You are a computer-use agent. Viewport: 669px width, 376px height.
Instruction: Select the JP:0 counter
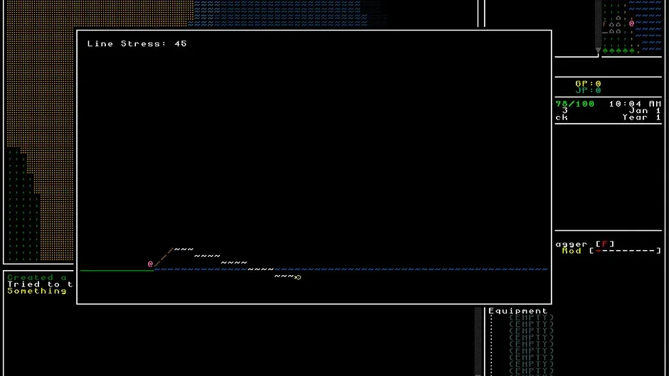(x=588, y=90)
